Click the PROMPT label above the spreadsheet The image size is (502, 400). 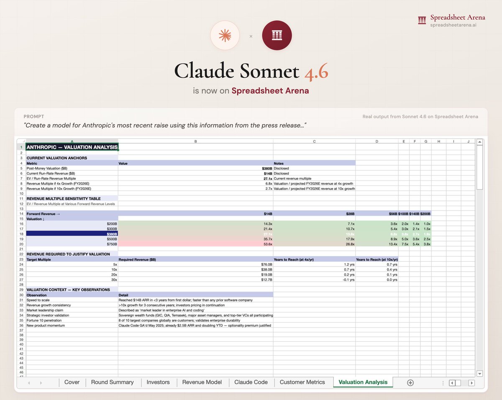[34, 116]
